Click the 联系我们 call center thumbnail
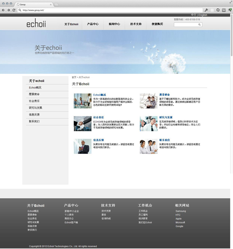The width and height of the screenshot is (233, 249). pos(149,146)
